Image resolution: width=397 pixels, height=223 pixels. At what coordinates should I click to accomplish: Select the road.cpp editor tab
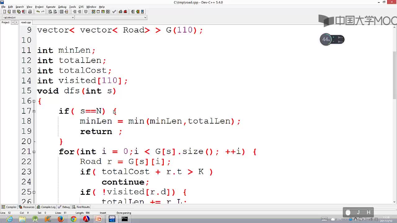point(26,22)
